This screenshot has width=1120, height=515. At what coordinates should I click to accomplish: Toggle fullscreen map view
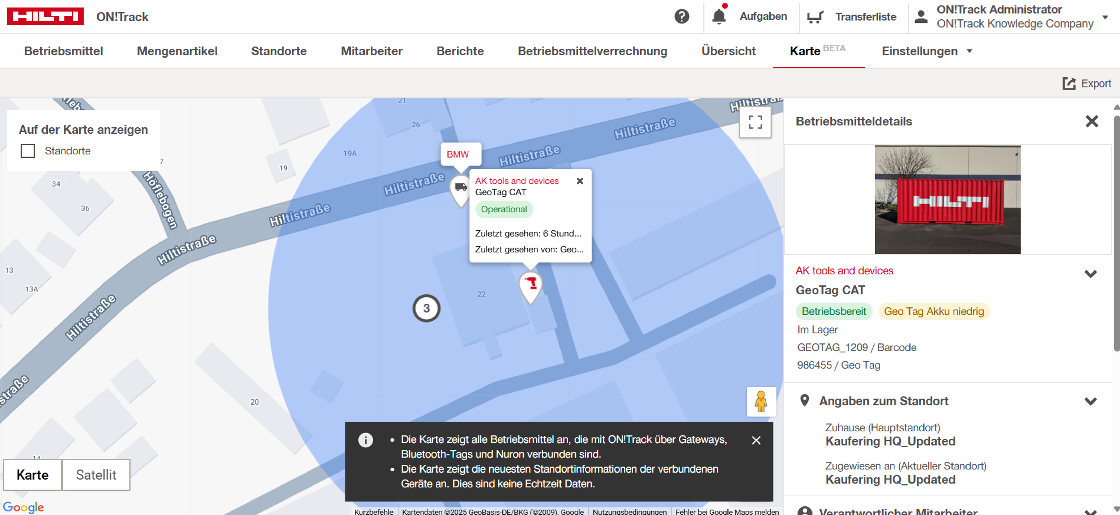755,122
